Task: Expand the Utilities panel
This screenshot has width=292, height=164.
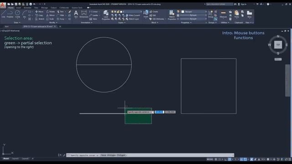Action: click(225, 23)
